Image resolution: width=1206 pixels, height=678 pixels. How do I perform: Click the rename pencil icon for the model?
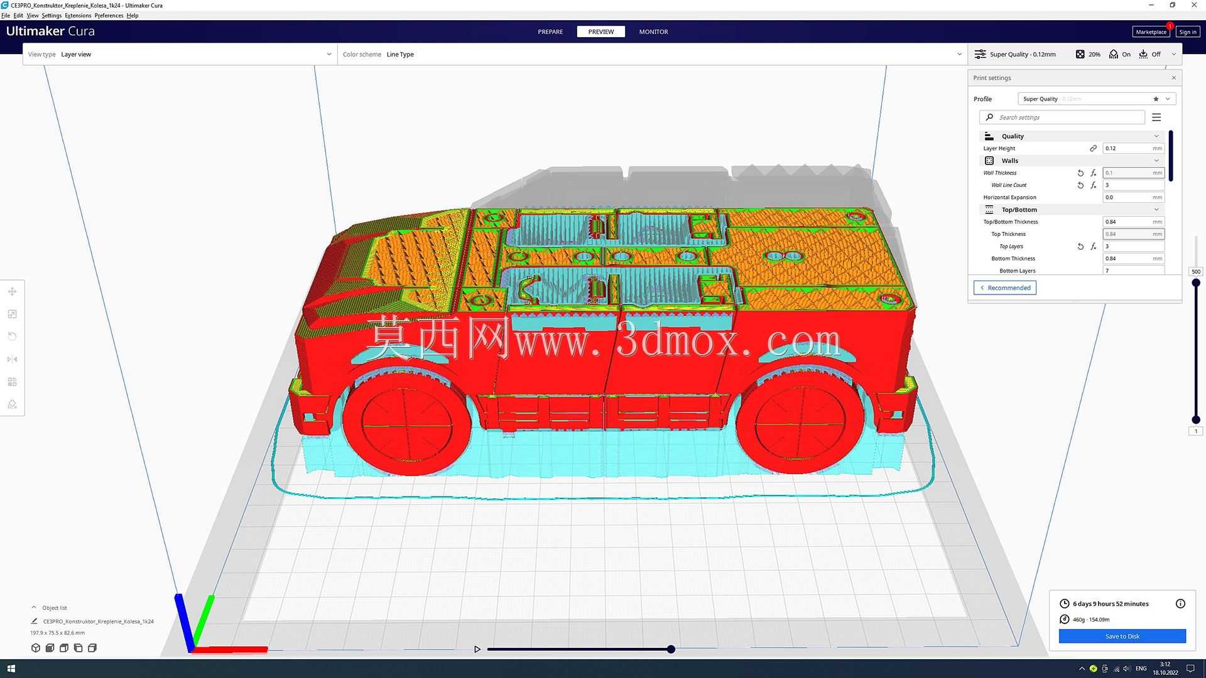(35, 621)
